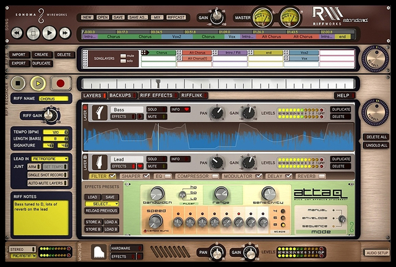This screenshot has height=267, width=396.
Task: Enable the COMPRESSOR effect checkbox
Action: point(215,176)
